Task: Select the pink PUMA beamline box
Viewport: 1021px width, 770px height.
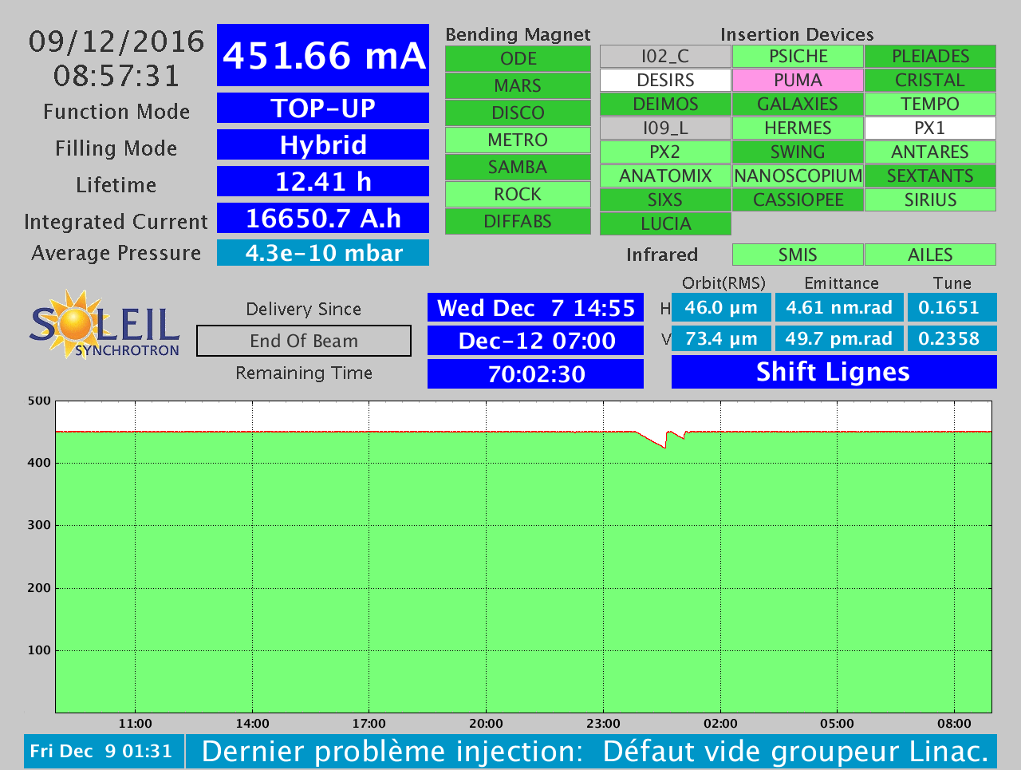Action: coord(798,81)
